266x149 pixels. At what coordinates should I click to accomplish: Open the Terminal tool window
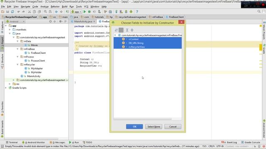tap(12, 142)
